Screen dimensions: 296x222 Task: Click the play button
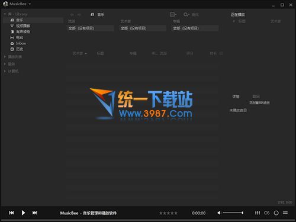(x=23, y=213)
